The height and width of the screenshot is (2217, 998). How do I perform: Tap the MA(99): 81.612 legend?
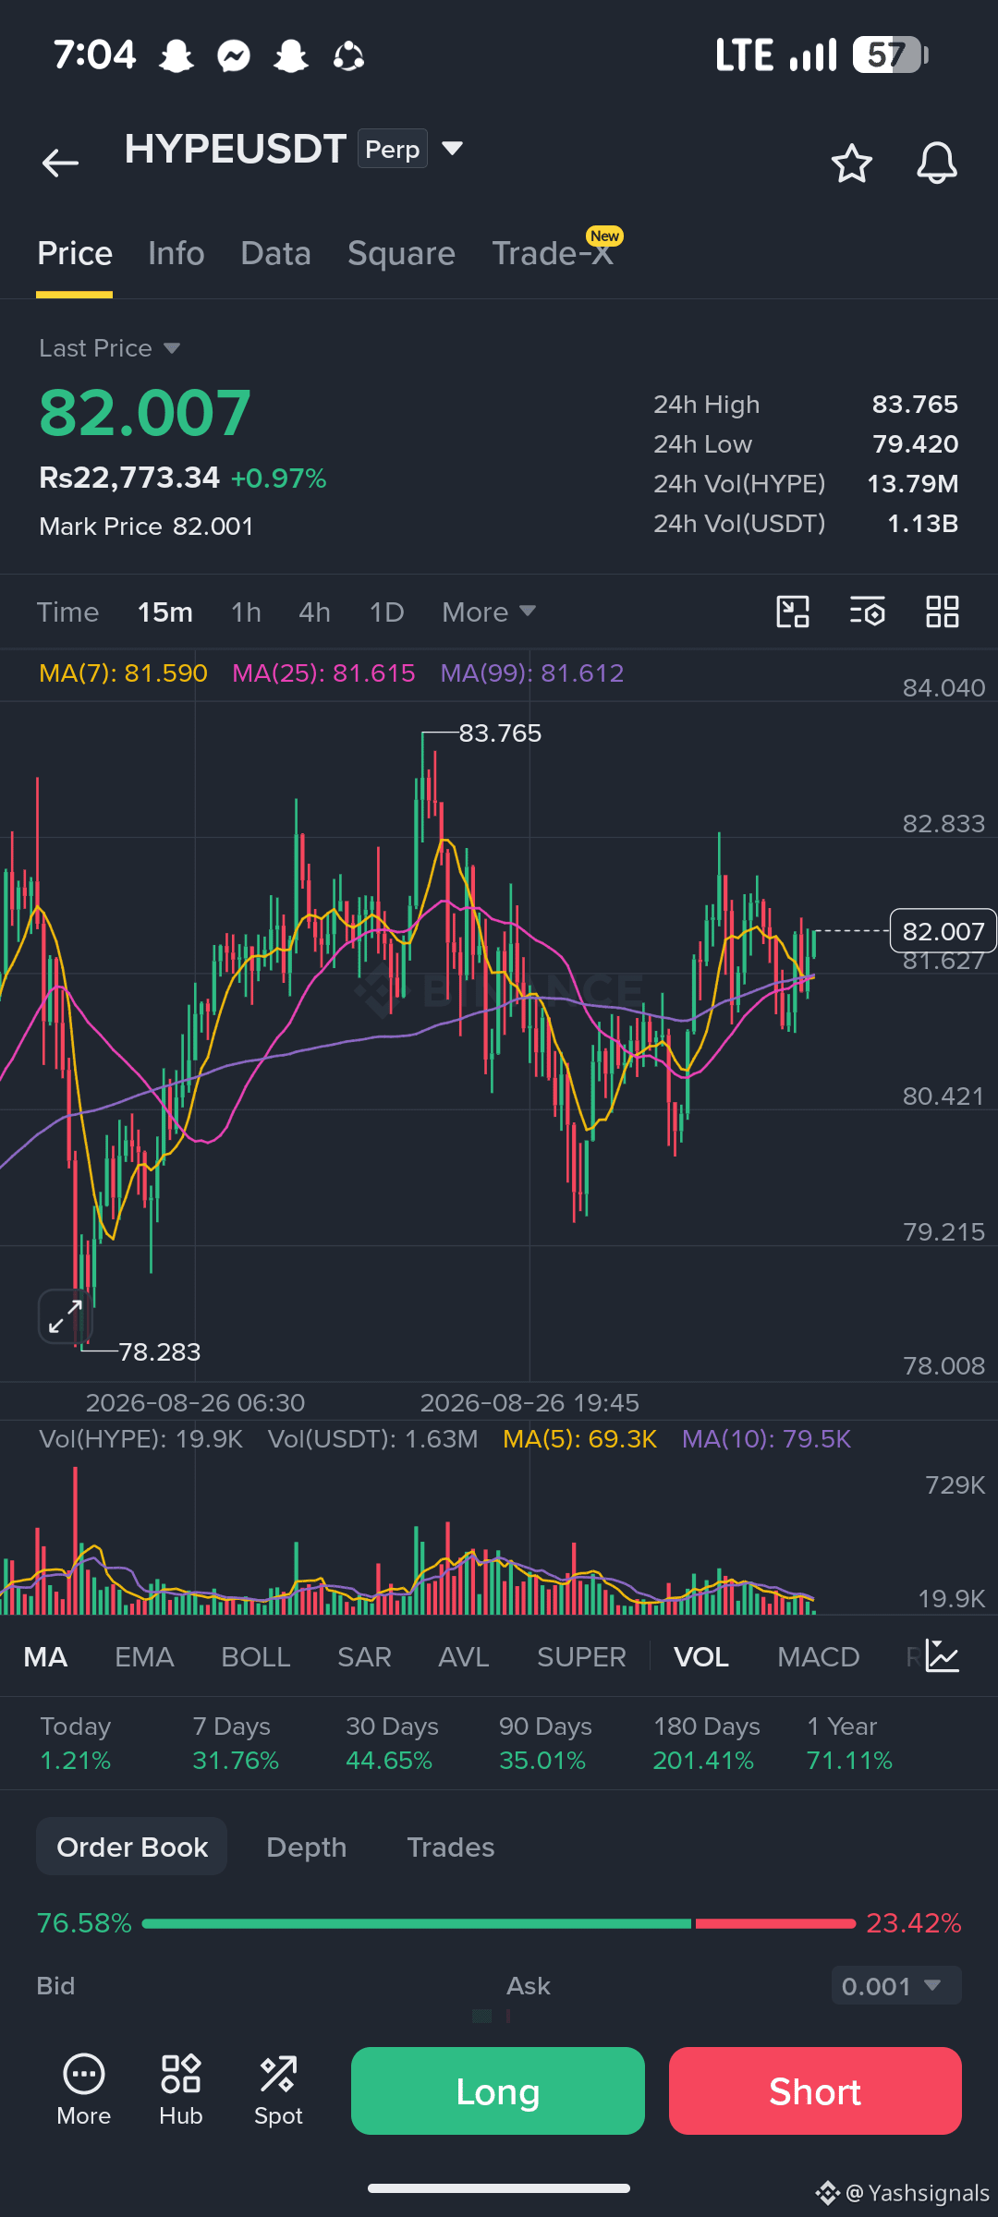click(x=532, y=672)
